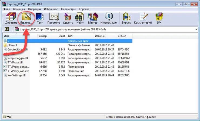The height and width of the screenshot is (121, 200).
Task: Click the archive path text in address bar
Action: (x=63, y=29)
